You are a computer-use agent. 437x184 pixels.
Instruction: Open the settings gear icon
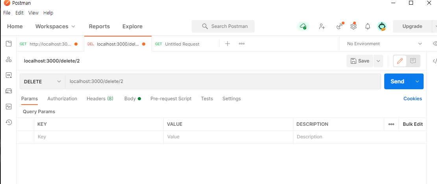click(x=354, y=26)
